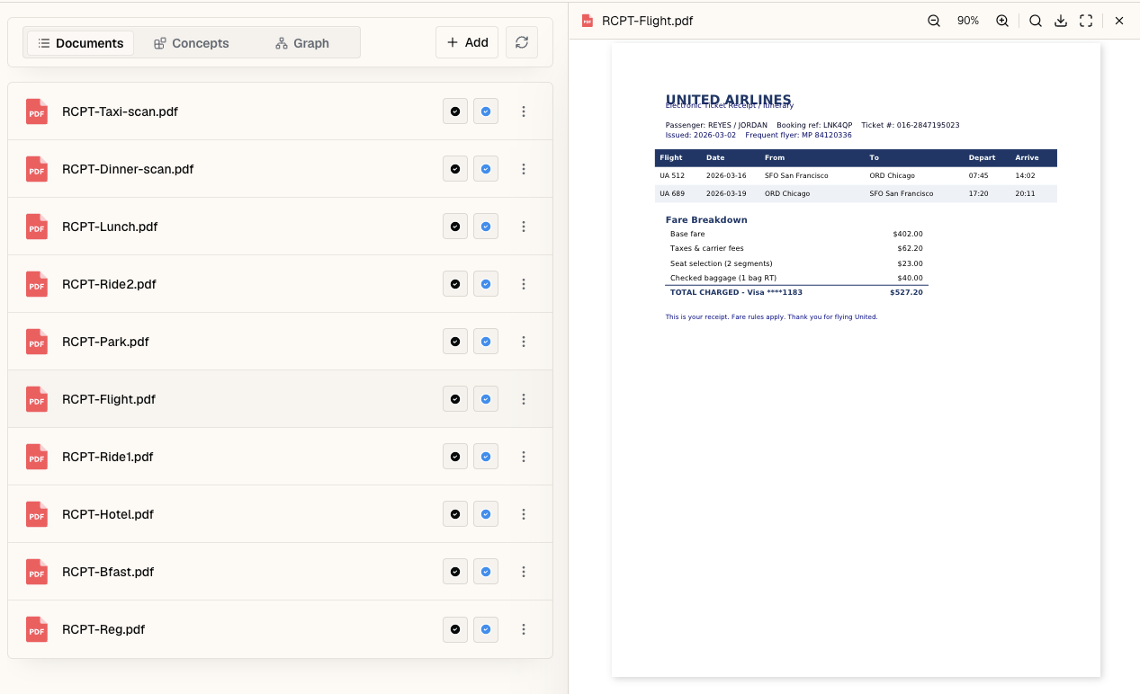The width and height of the screenshot is (1140, 694).
Task: Zoom out the PDF viewer
Action: coord(934,21)
